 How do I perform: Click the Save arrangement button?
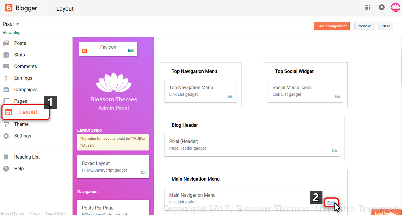332,26
